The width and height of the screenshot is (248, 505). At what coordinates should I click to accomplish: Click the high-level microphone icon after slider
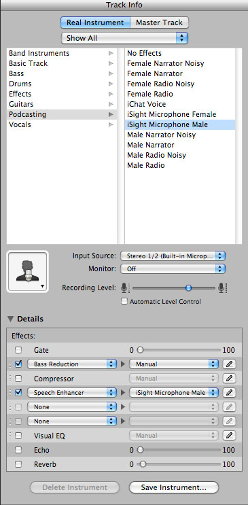point(222,288)
